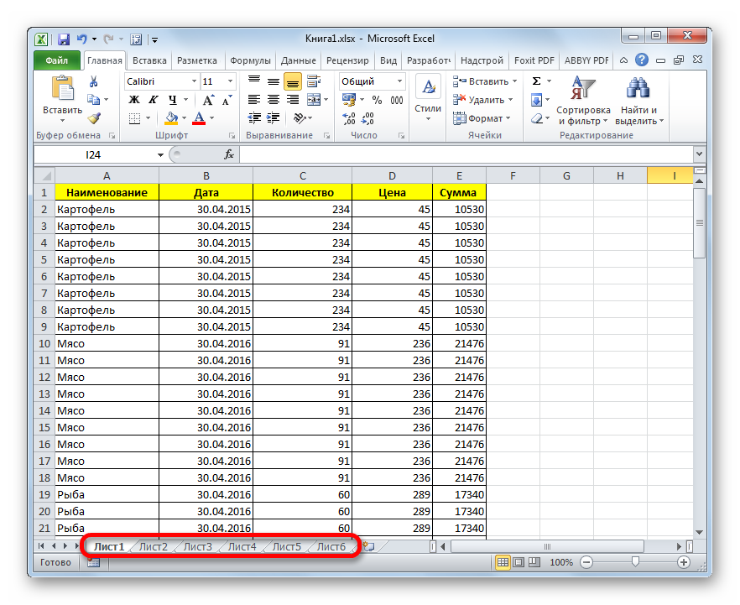
Task: Expand the Name Box dropdown arrow
Action: (161, 155)
